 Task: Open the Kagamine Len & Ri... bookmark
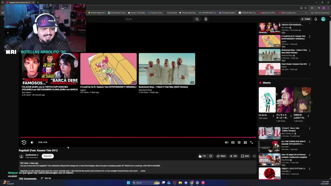tap(267, 13)
